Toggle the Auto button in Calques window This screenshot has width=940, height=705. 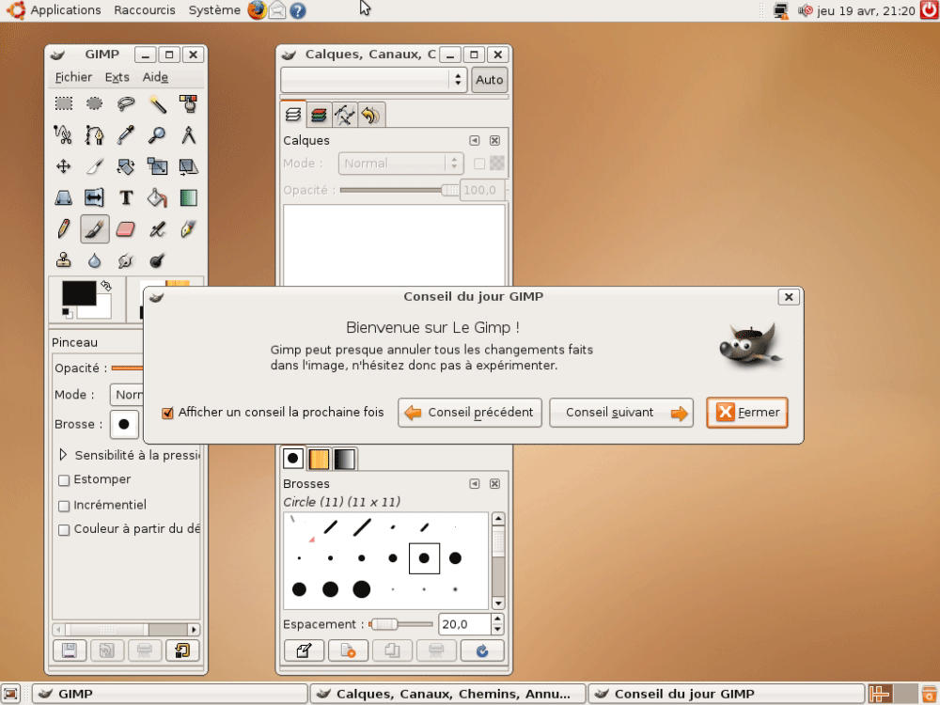click(489, 80)
